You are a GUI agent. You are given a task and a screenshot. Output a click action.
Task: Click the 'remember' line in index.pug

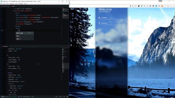pos(18,26)
